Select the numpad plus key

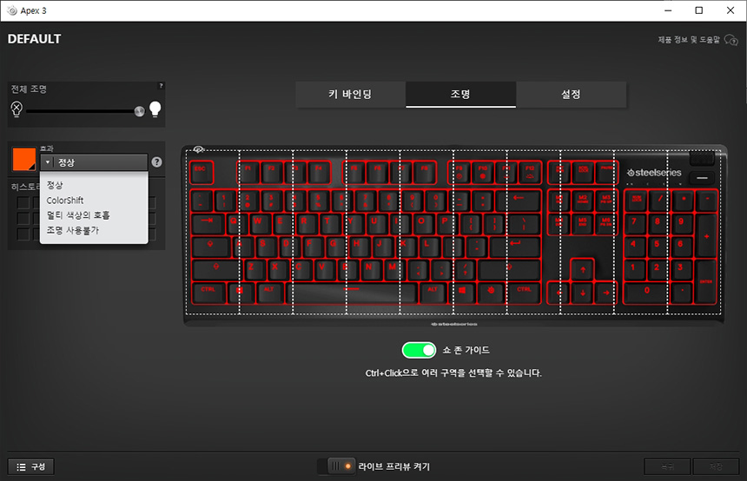[x=706, y=234]
